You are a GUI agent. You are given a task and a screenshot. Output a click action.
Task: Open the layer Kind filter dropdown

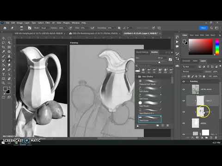pyautogui.click(x=190, y=67)
